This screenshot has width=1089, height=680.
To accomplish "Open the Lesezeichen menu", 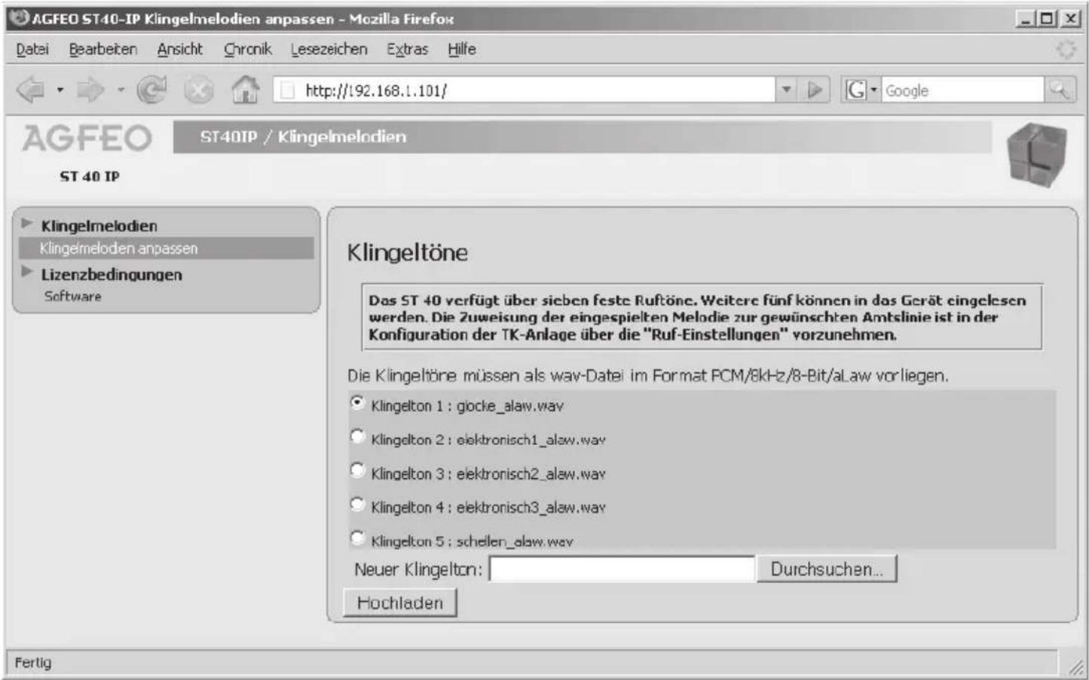I will pos(329,50).
